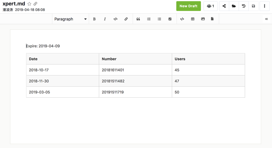The width and height of the screenshot is (272, 148).
Task: Click the cell 2018-11-30
Action: [x=63, y=81]
